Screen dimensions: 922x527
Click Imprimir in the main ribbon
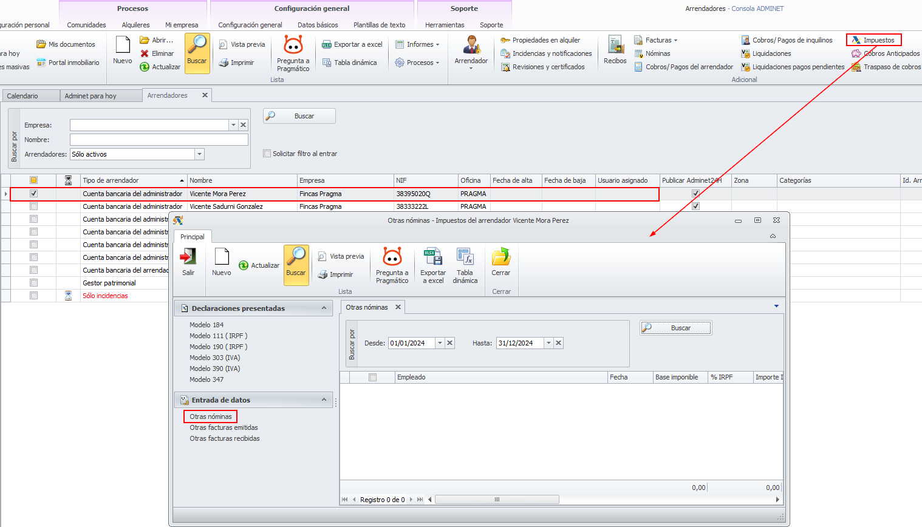pos(236,63)
